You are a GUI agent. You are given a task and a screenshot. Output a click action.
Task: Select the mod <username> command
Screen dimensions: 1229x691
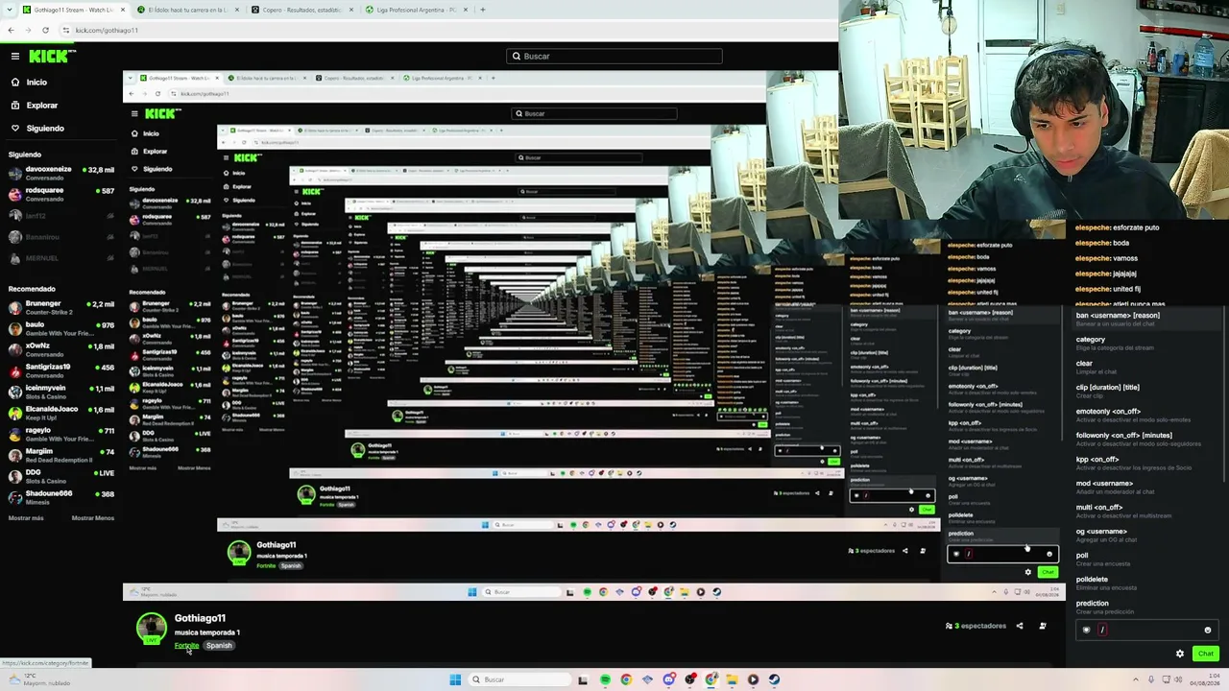pos(1145,487)
